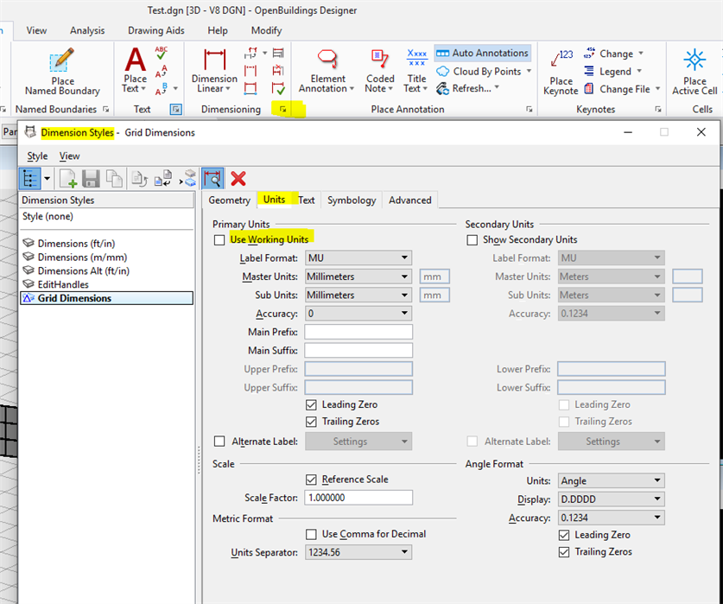Open Dimensioning group dialog launcher

(x=282, y=110)
